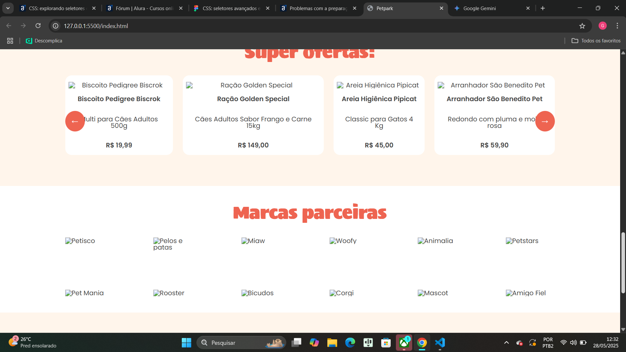Click the R$ 45,00 price
The height and width of the screenshot is (352, 626).
(x=379, y=145)
